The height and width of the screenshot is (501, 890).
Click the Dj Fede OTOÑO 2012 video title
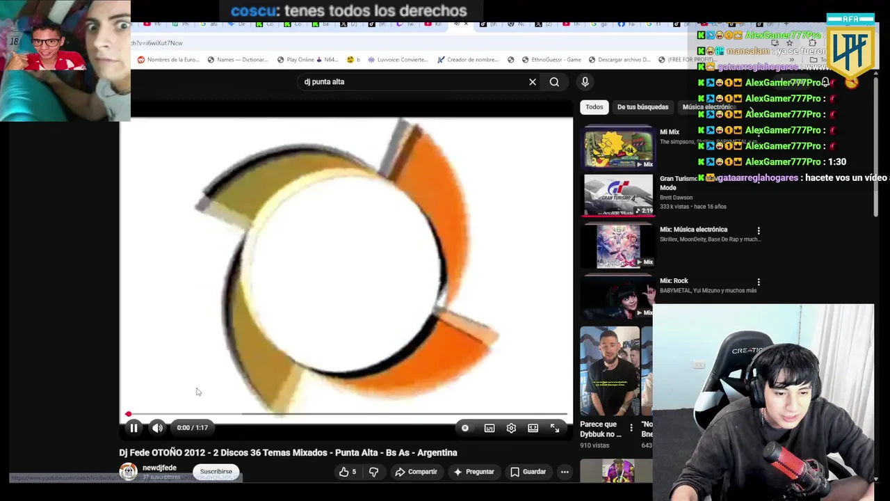tap(288, 452)
